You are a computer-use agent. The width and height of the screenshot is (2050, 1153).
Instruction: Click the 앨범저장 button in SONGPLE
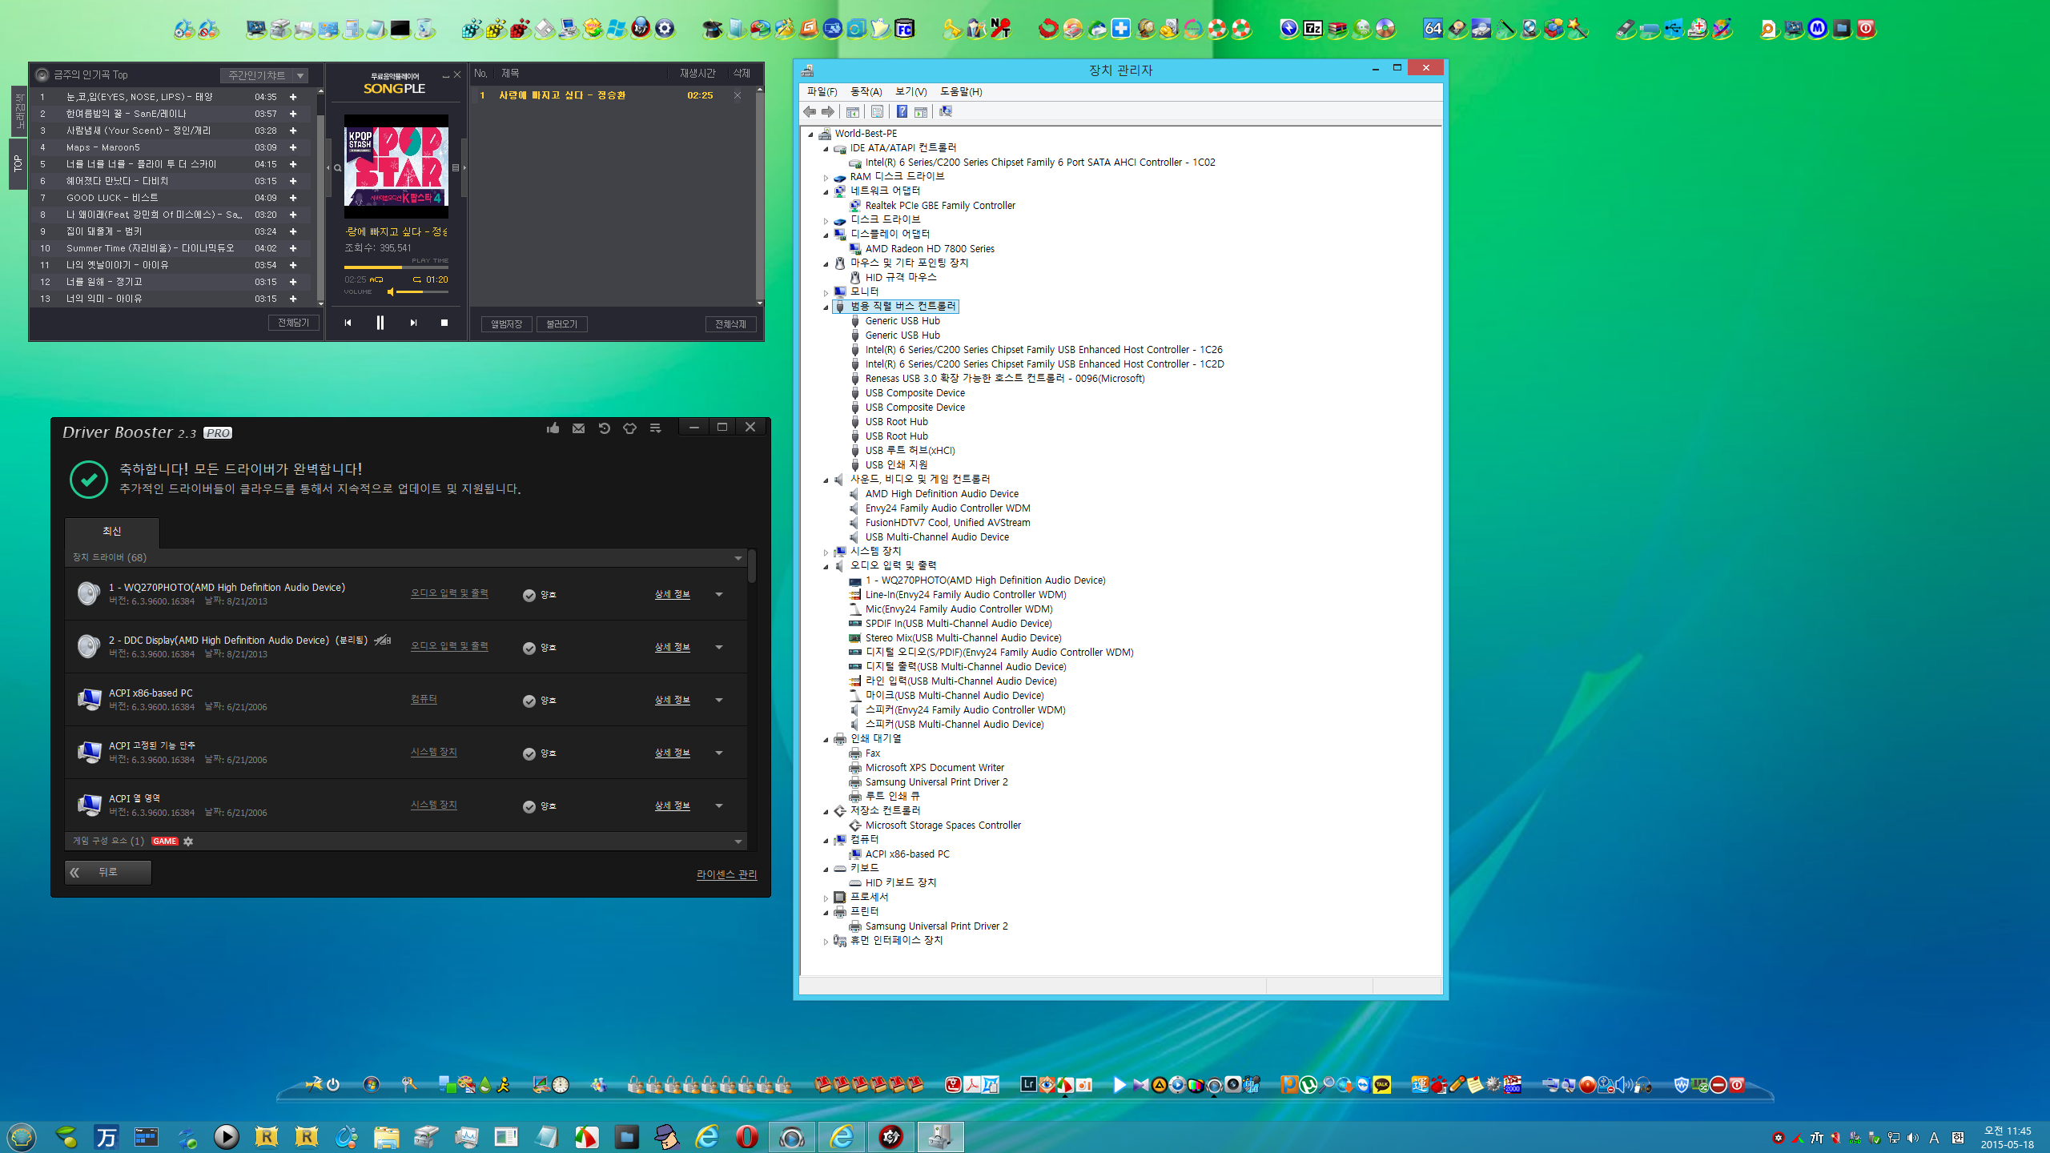tap(506, 324)
